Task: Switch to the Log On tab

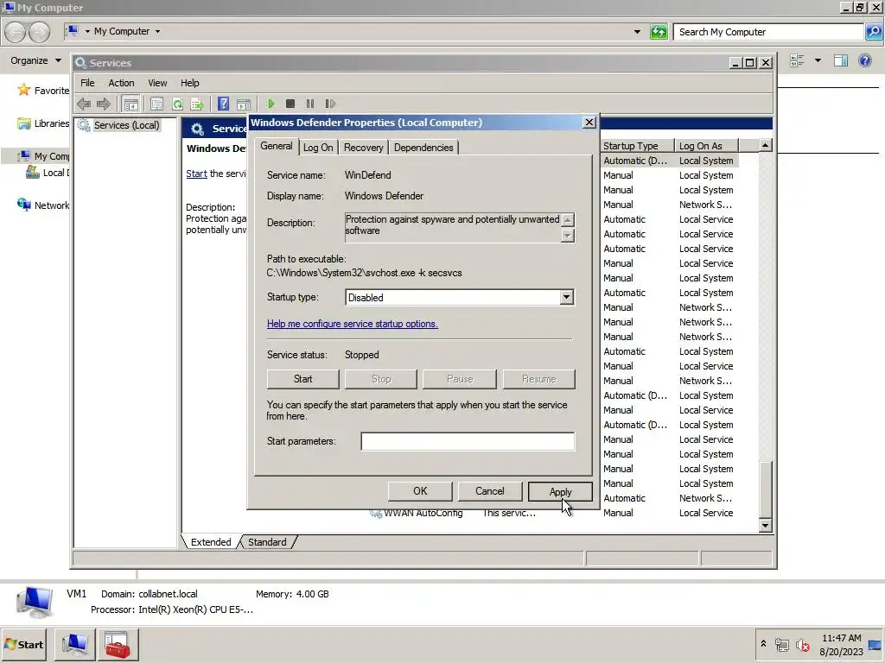Action: pos(318,147)
